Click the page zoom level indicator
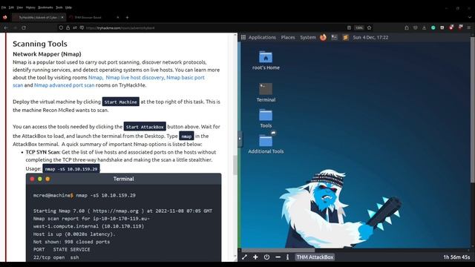Screen dimensions: 475x267 pyautogui.click(x=359, y=27)
